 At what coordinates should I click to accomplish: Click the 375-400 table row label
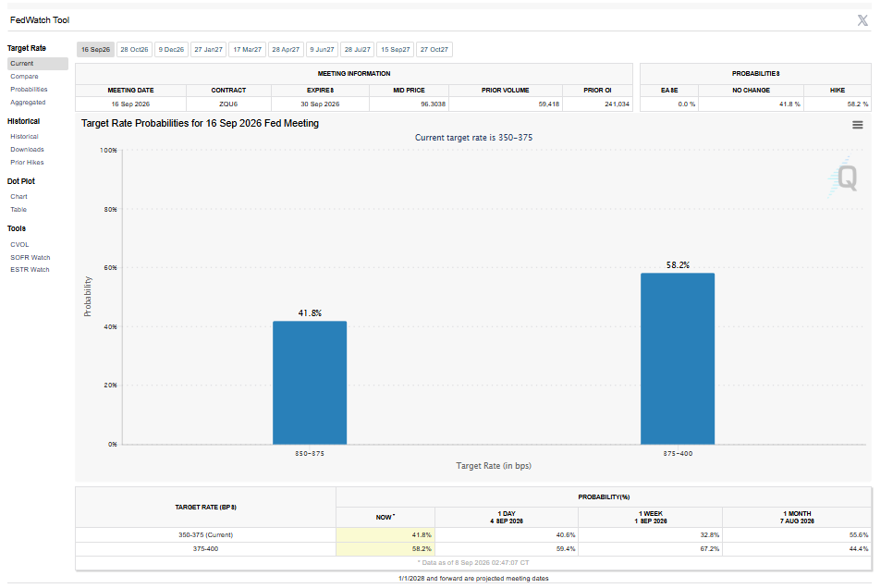(205, 548)
